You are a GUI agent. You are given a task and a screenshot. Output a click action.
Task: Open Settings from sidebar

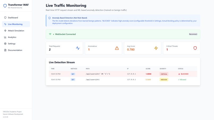[16, 44]
